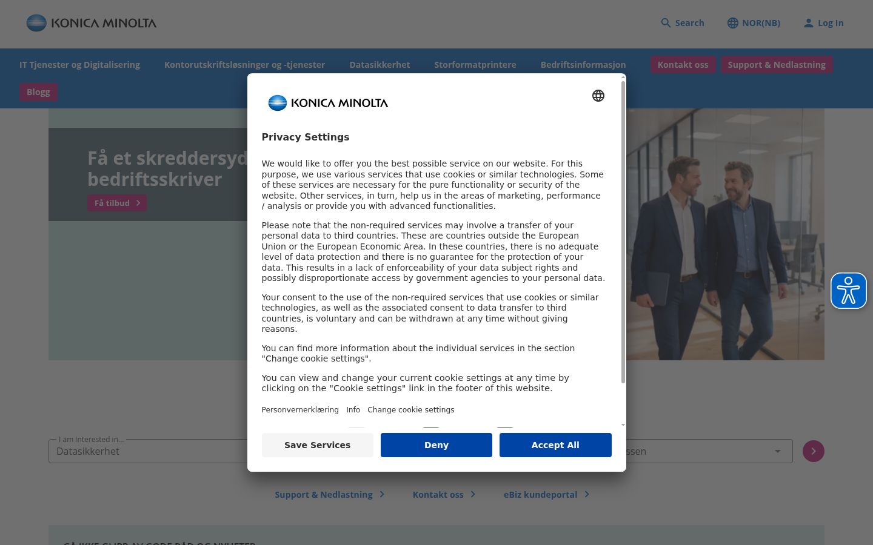Screen dimensions: 873x545
Task: Open eBiz kundeportal quick link
Action: pos(546,495)
